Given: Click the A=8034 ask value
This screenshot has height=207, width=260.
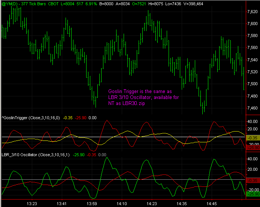Looking at the screenshot, I should click(123, 4).
